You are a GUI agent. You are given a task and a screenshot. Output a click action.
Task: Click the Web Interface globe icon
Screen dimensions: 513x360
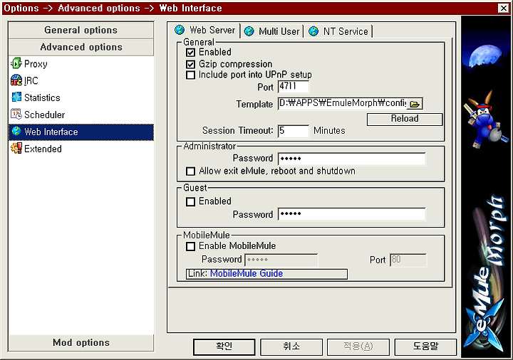tap(16, 132)
